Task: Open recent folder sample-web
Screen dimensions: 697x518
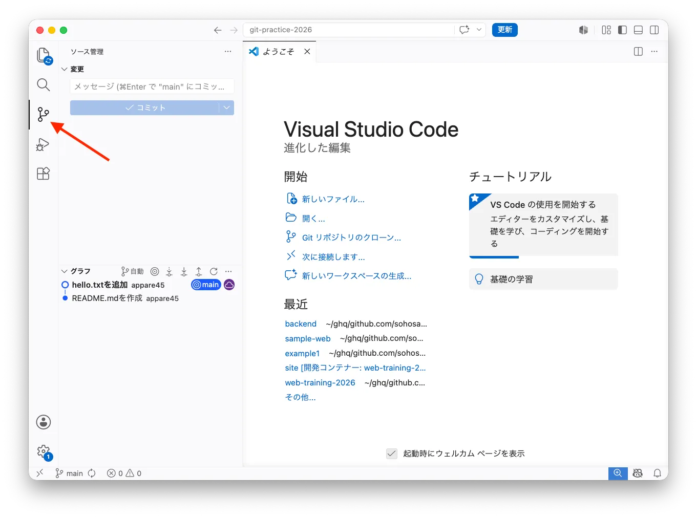Action: click(x=308, y=339)
